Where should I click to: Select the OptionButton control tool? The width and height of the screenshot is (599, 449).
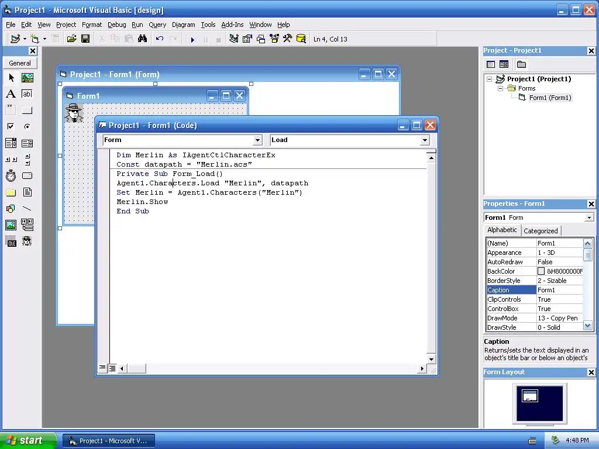[27, 126]
